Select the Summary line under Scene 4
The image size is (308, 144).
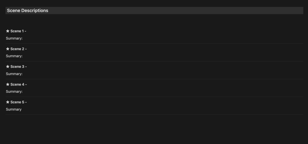click(x=14, y=92)
